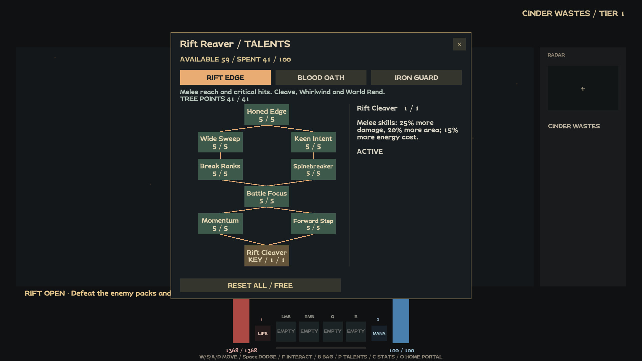Image resolution: width=642 pixels, height=361 pixels.
Task: Click the empty E skill slot
Action: (355, 331)
